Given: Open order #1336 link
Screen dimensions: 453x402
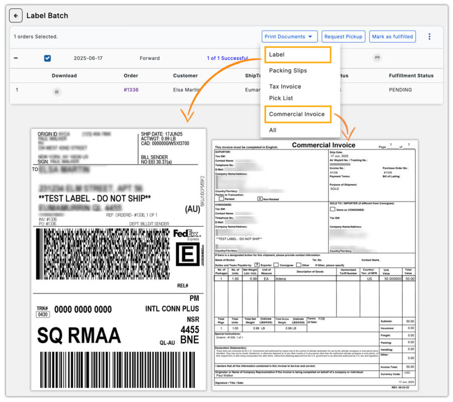Looking at the screenshot, I should [x=131, y=89].
